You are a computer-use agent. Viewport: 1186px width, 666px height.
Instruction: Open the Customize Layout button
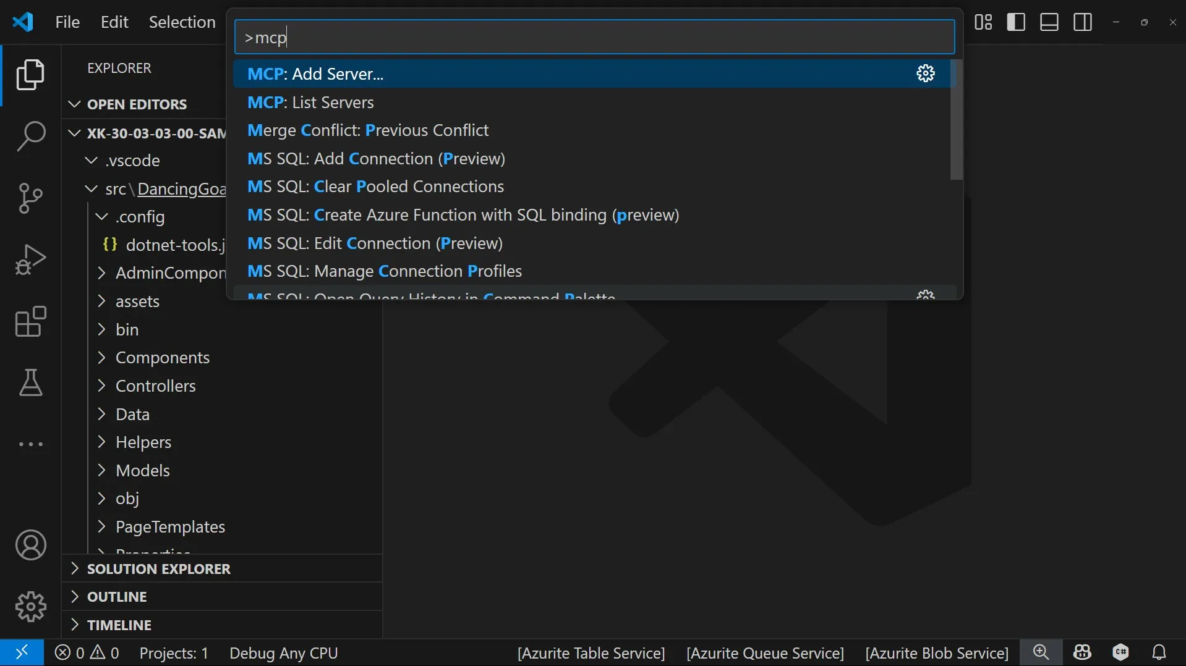tap(983, 22)
